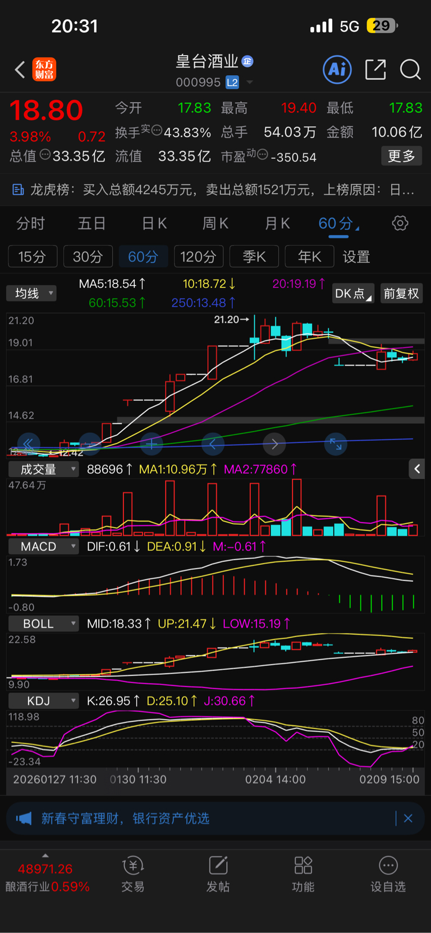Switch to the 日K tab
This screenshot has width=431, height=933.
pyautogui.click(x=154, y=223)
